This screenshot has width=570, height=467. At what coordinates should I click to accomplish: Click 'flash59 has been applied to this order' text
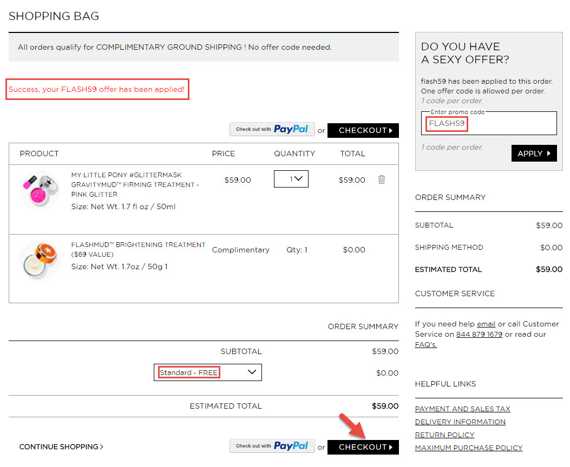click(x=487, y=81)
